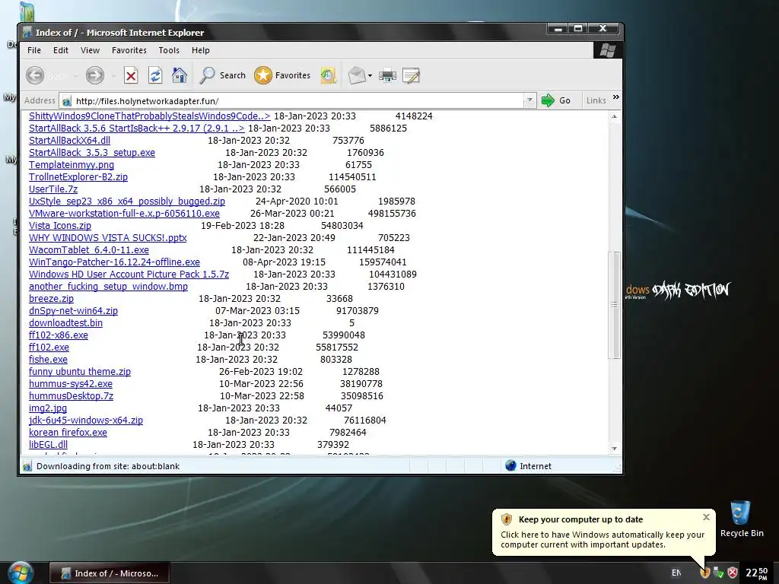Click the green Go button

556,100
